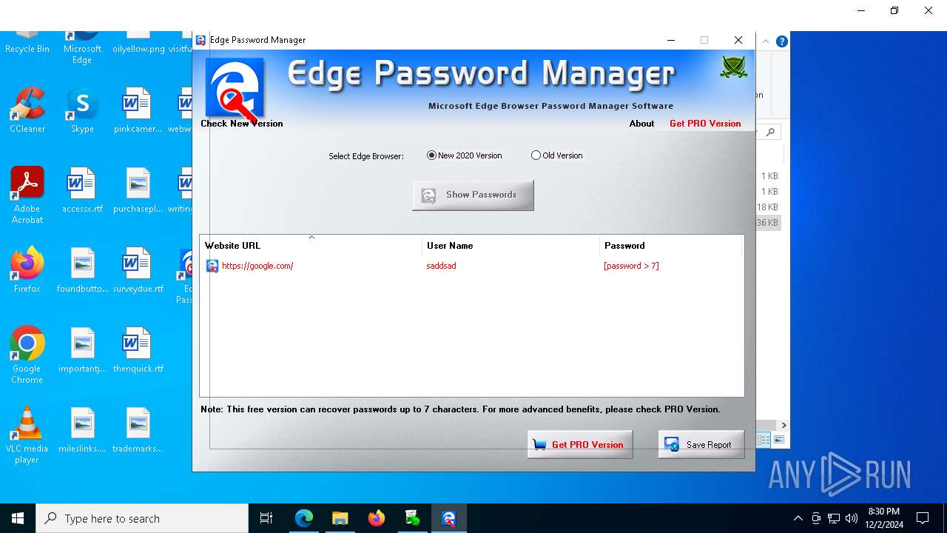Click Explorer window horizontal scrollbar right arrow

pos(783,425)
